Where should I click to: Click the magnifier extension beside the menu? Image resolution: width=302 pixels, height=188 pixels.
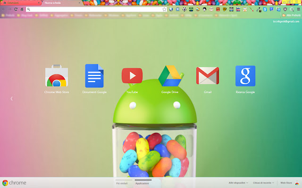pos(292,9)
